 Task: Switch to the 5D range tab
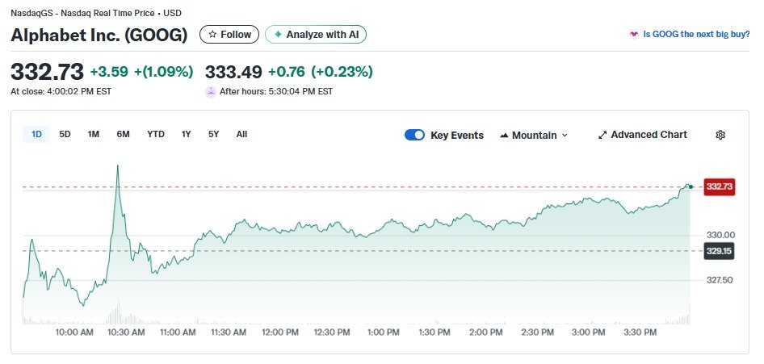[65, 134]
